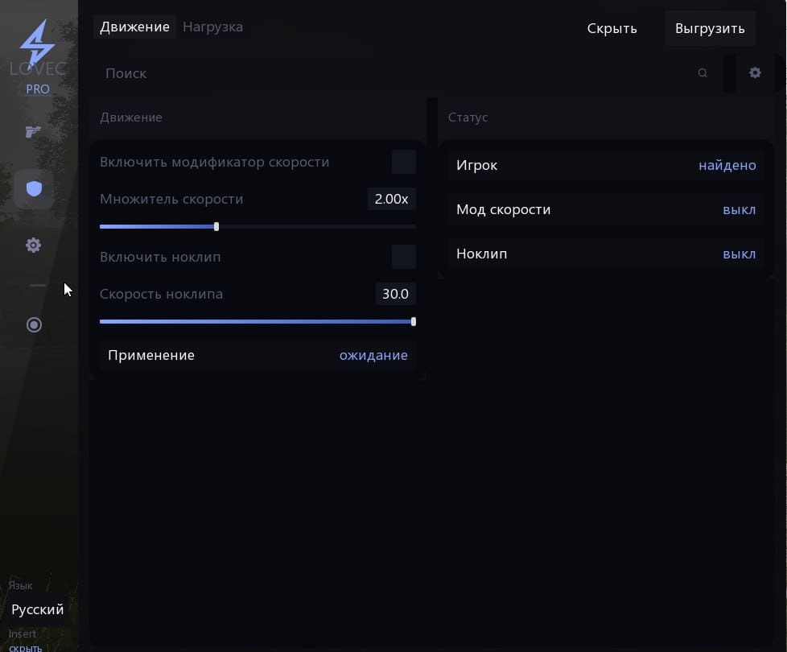Click the magnifier search icon

703,73
